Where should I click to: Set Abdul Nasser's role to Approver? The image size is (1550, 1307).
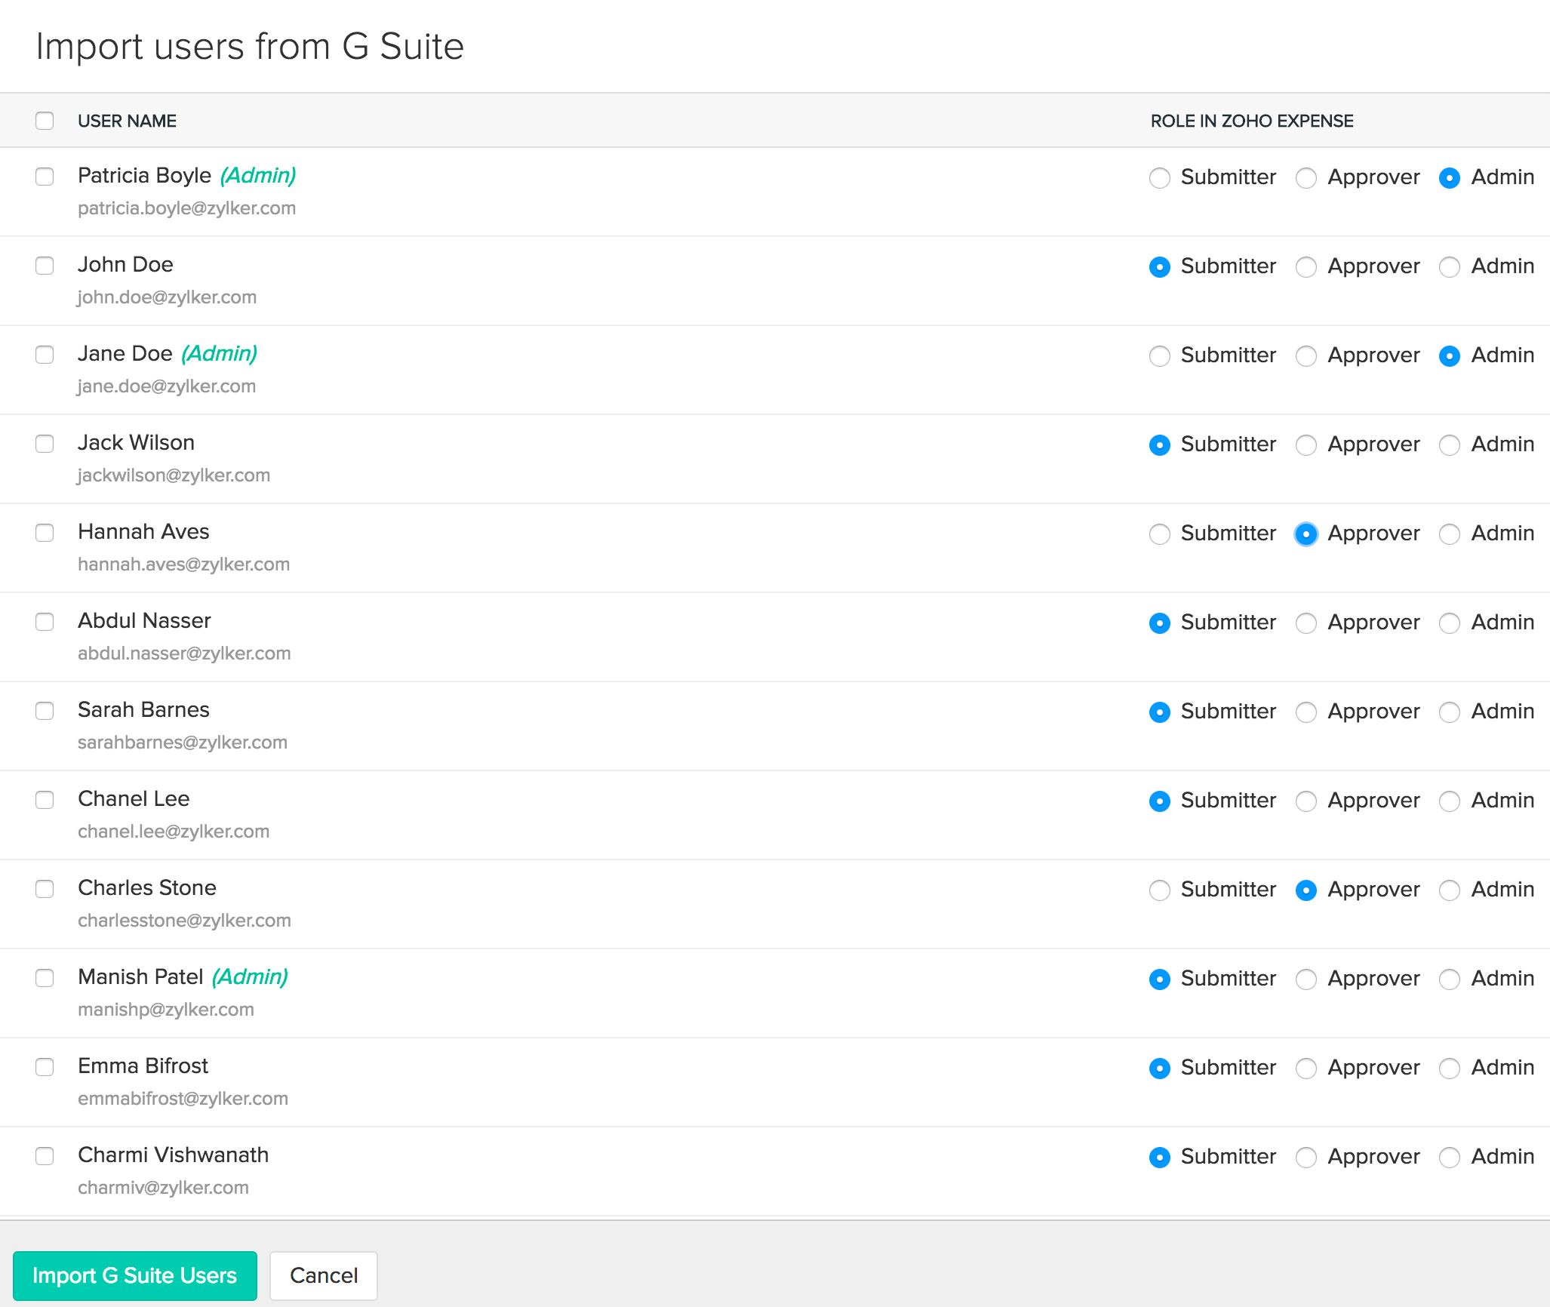point(1306,623)
